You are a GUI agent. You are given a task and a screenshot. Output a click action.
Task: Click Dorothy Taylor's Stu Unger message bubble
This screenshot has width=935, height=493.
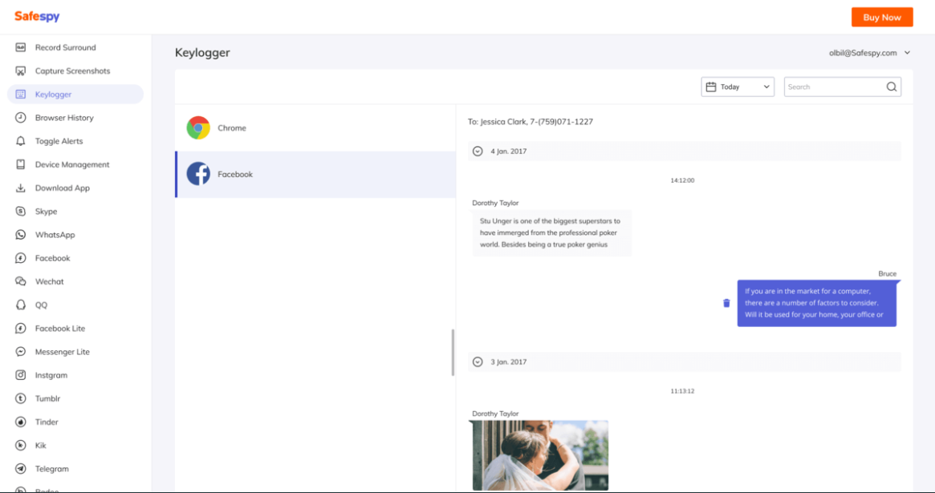551,232
